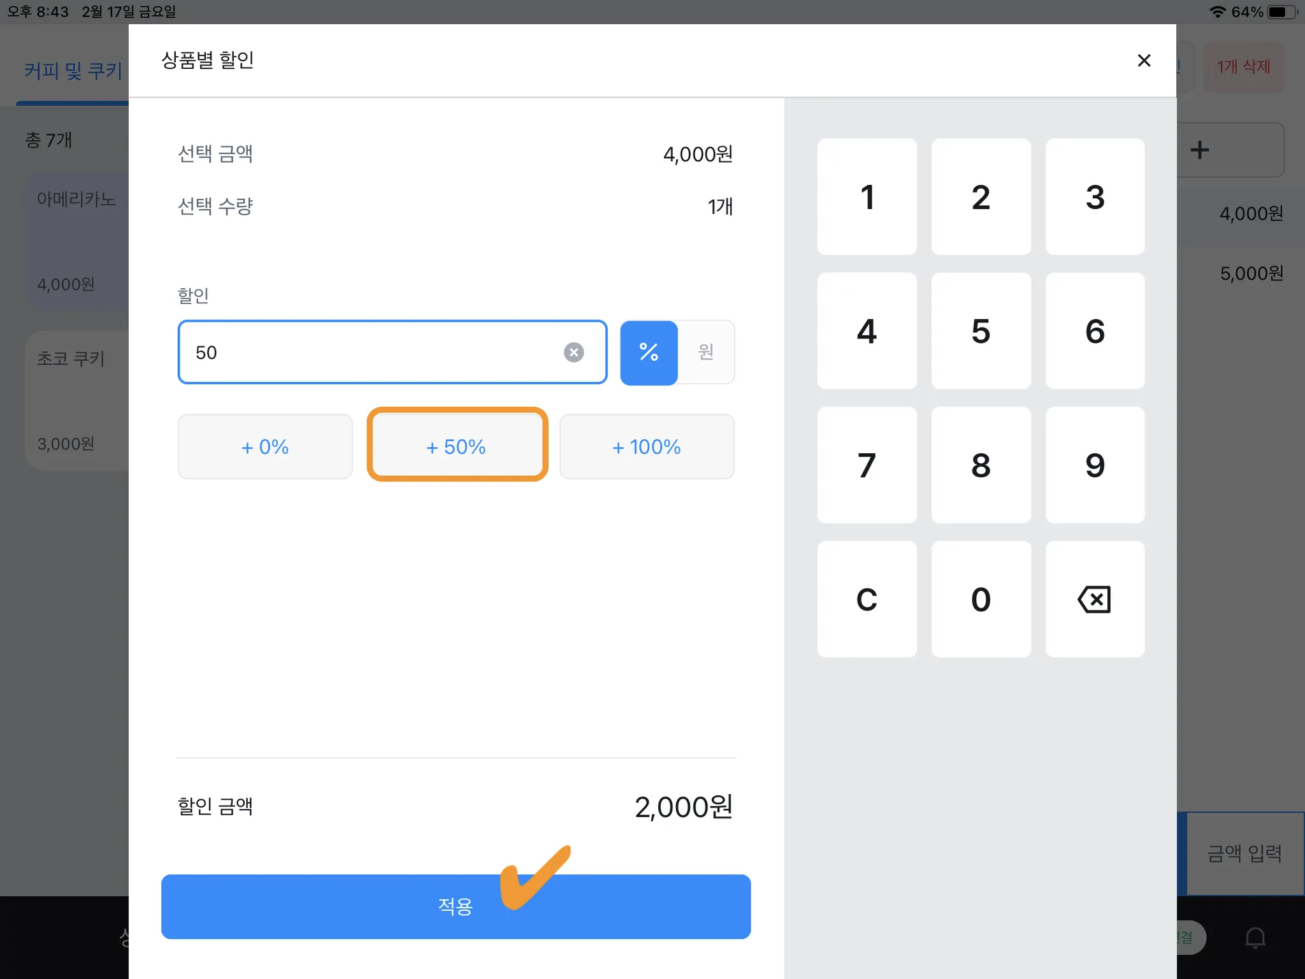Image resolution: width=1305 pixels, height=979 pixels.
Task: Switch discount unit to 원
Action: [x=706, y=352]
